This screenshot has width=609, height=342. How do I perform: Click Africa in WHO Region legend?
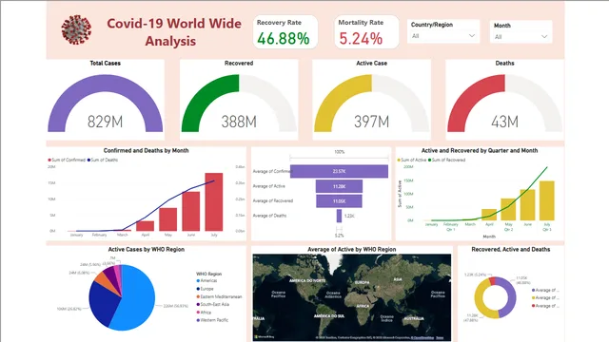(204, 313)
